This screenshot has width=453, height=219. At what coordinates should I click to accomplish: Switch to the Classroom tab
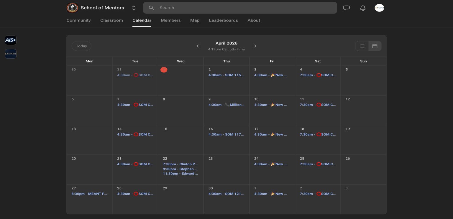coord(111,20)
